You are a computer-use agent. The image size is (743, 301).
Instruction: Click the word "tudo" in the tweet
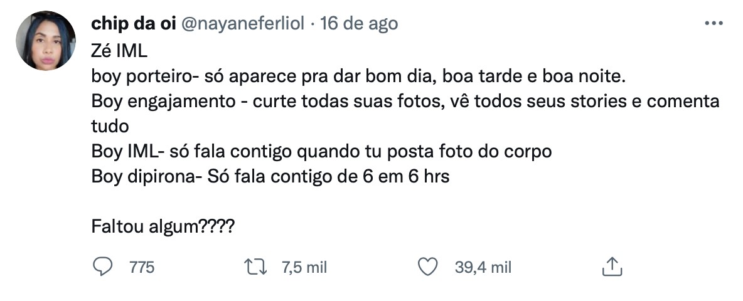[x=110, y=126]
